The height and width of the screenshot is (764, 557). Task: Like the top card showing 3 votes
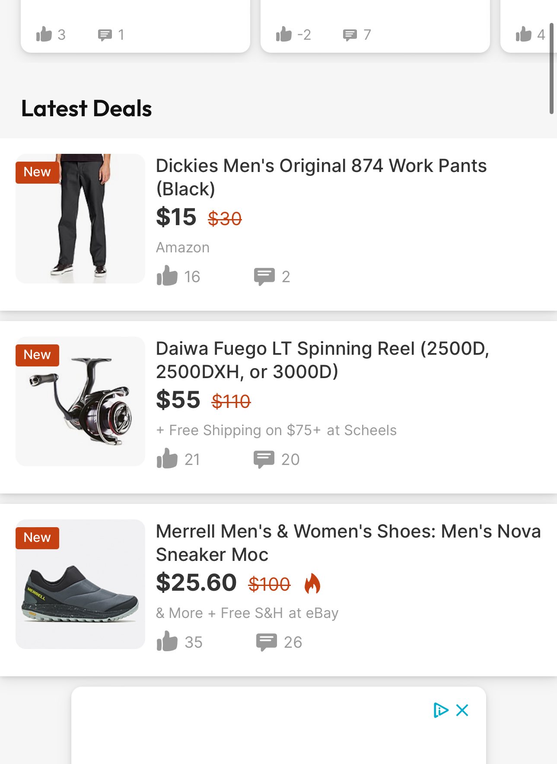pyautogui.click(x=44, y=34)
